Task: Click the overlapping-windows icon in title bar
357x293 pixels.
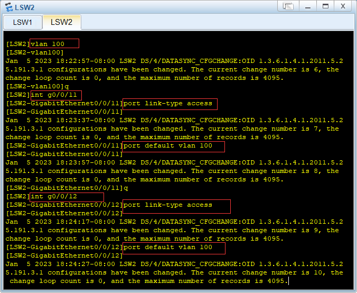Action: coord(288,6)
